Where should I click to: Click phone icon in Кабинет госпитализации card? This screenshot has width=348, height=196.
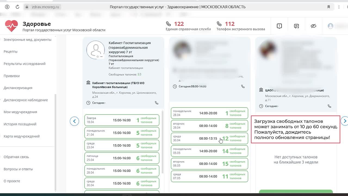[157, 103]
